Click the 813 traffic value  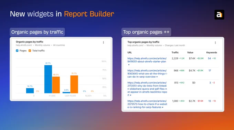176,83
